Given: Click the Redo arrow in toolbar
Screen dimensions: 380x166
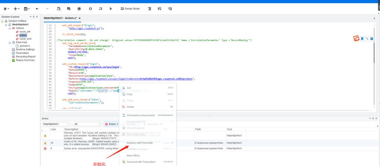Looking at the screenshot, I should (47, 9).
